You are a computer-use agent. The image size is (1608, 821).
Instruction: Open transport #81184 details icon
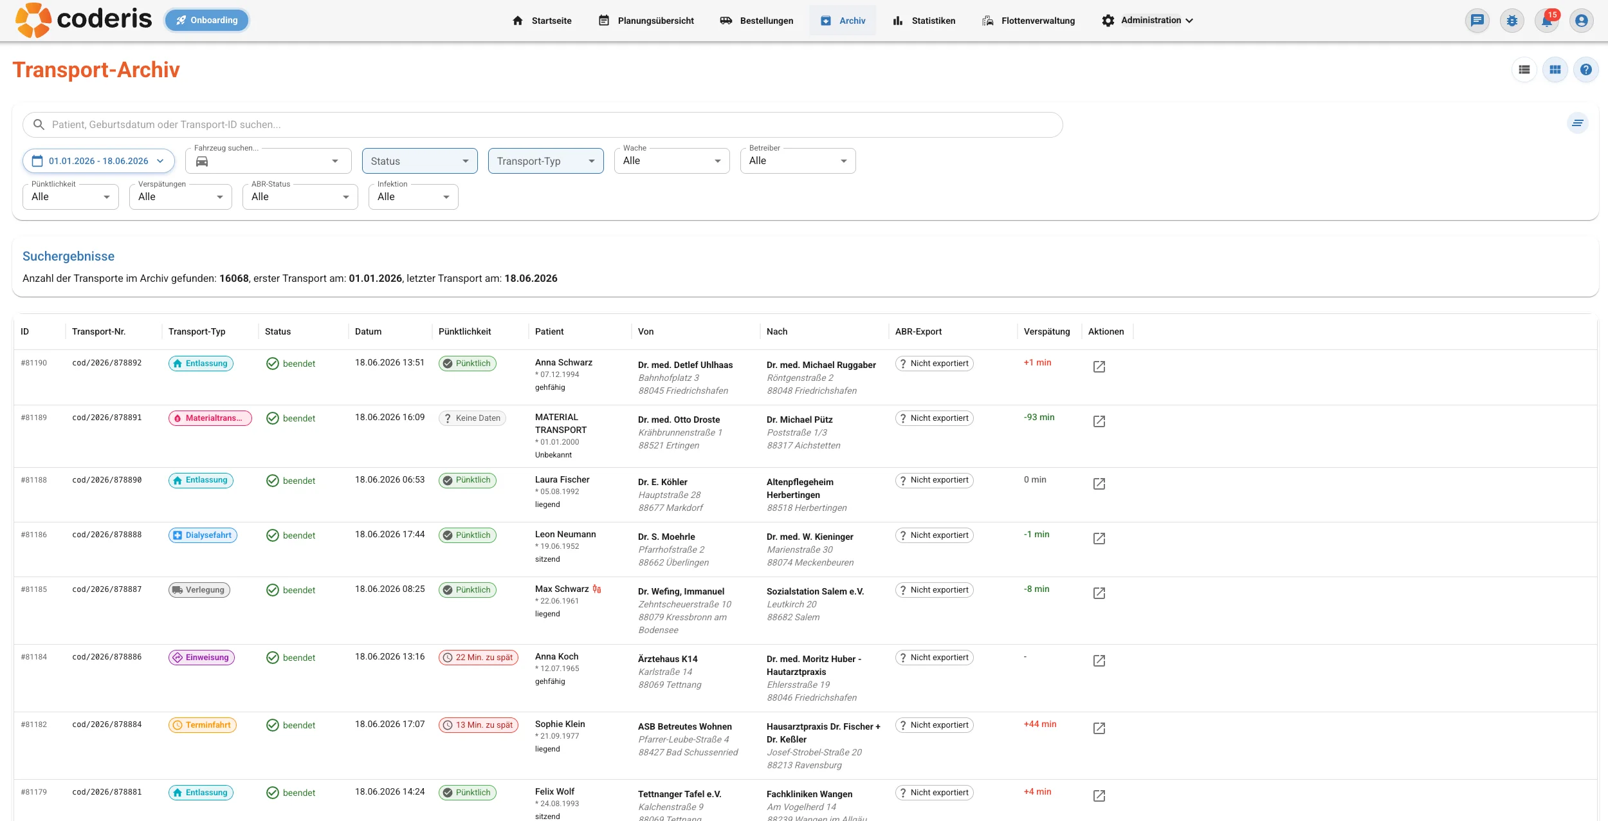pos(1099,661)
